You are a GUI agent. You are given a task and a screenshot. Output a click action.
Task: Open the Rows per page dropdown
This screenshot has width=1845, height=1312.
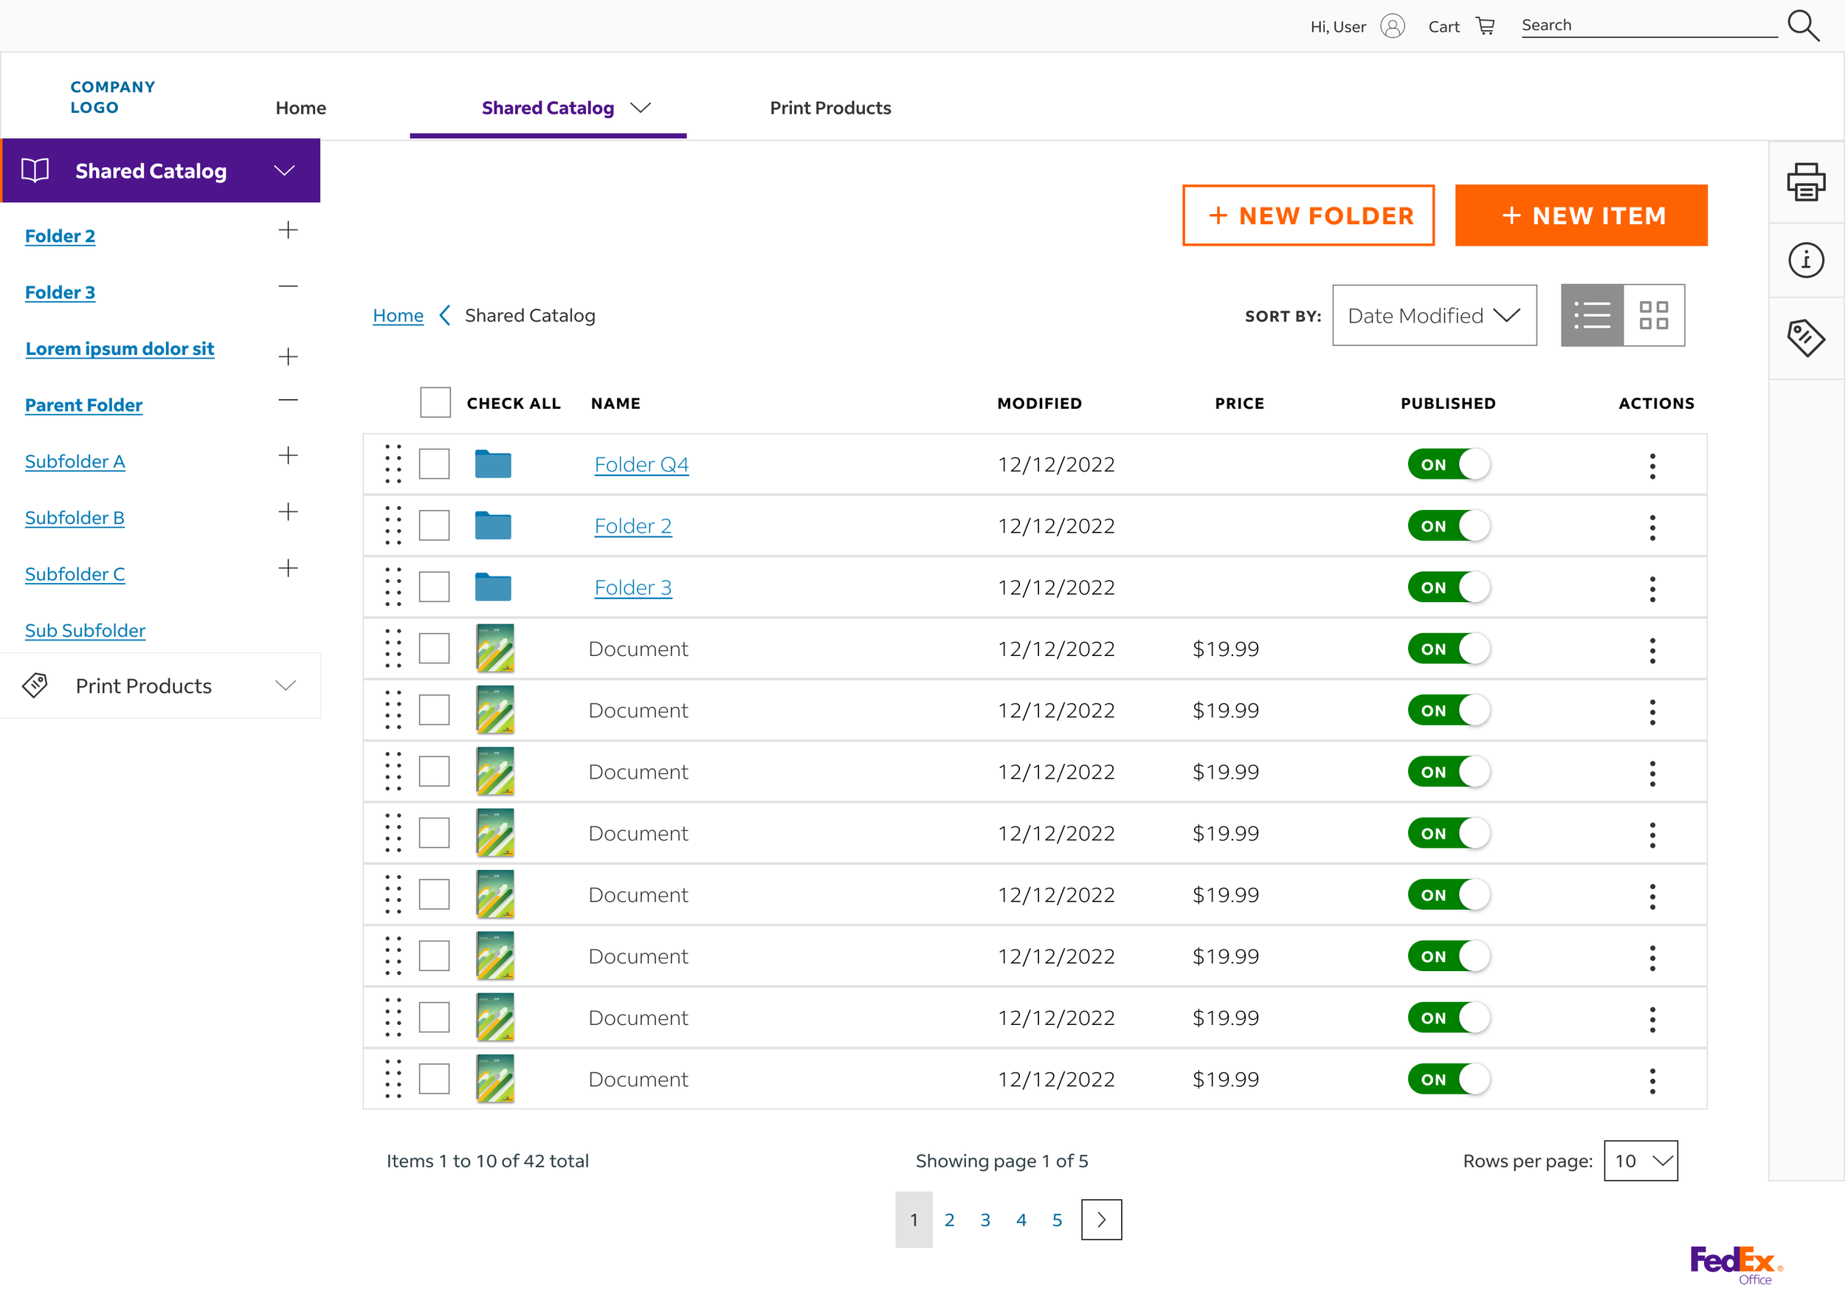[1640, 1160]
